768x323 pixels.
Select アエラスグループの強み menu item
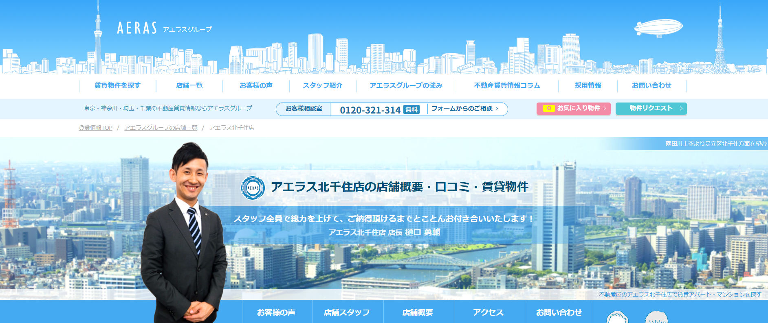tap(406, 85)
